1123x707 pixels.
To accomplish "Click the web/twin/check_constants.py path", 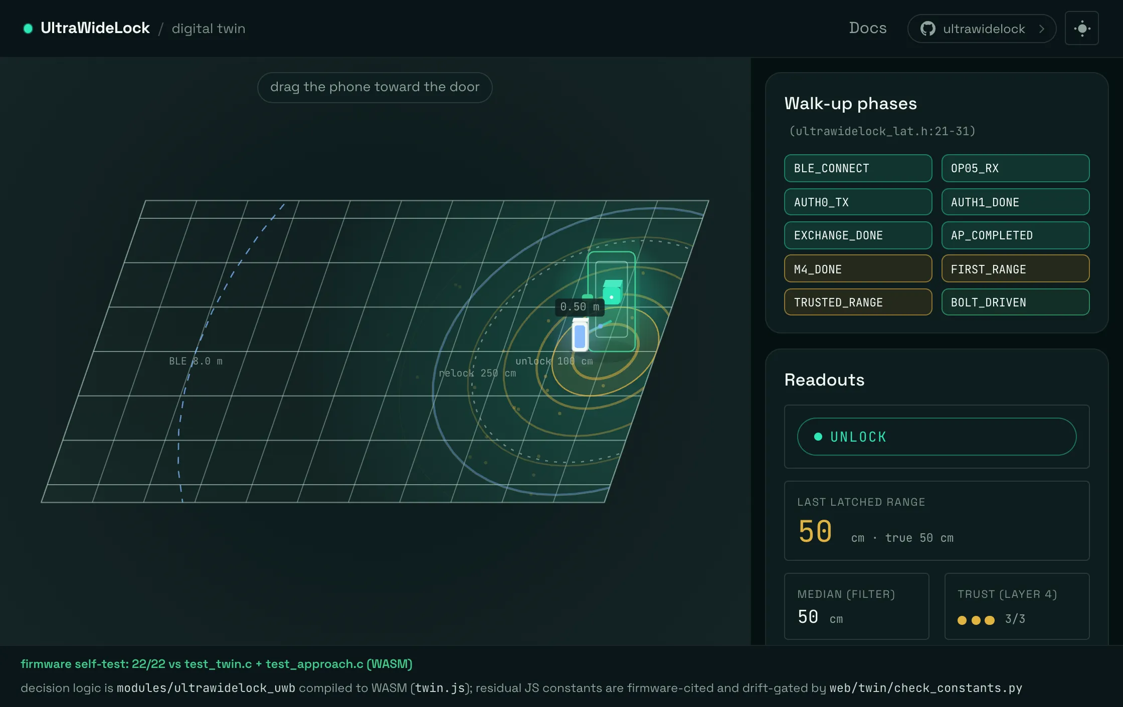I will (x=925, y=688).
